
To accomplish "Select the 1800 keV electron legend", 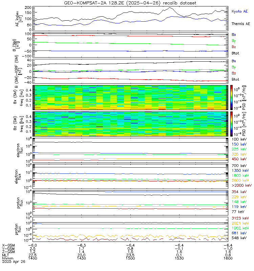I will tap(240, 175).
